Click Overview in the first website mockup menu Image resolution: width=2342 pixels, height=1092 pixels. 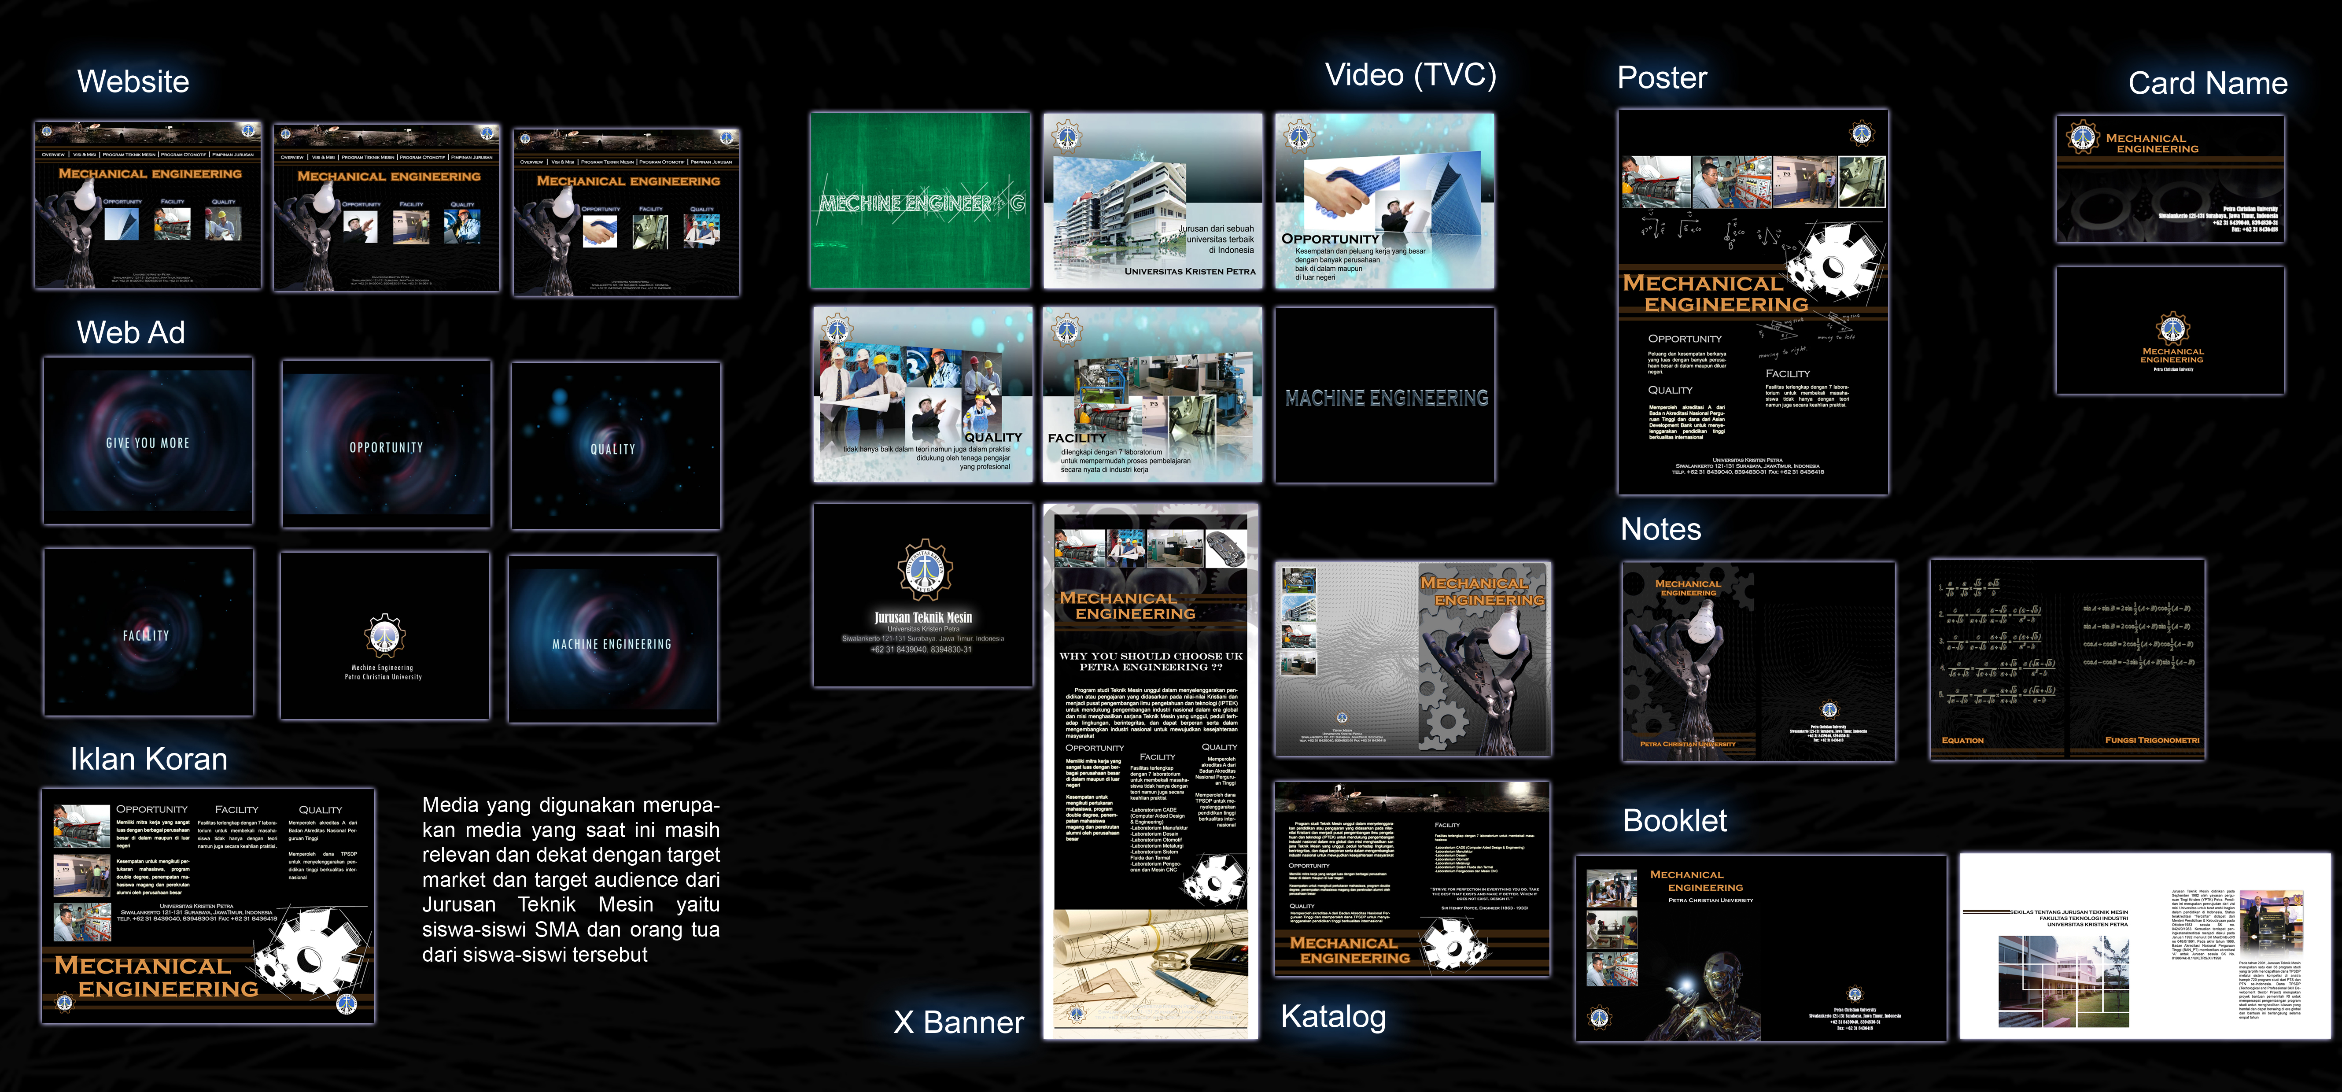(x=53, y=155)
